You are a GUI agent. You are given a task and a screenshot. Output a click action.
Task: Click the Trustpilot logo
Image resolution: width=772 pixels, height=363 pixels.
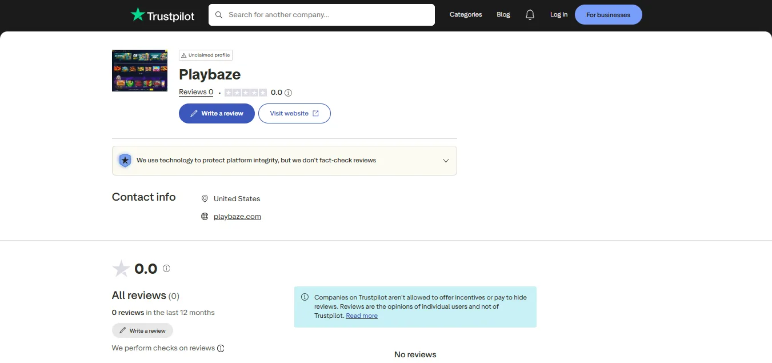pyautogui.click(x=162, y=15)
